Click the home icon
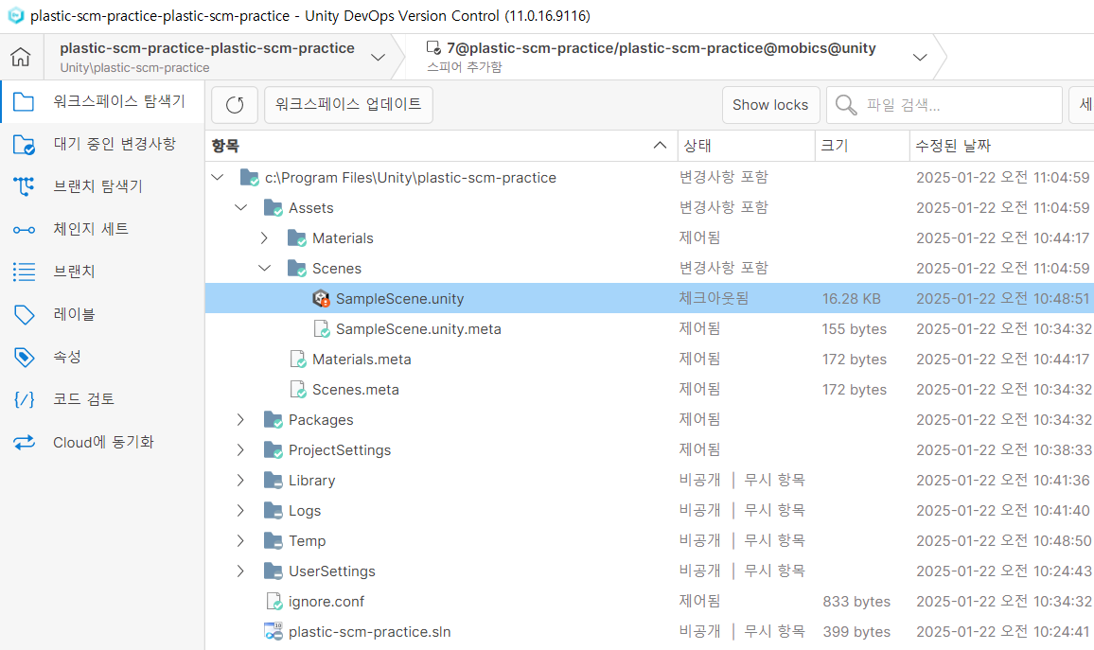1094x650 pixels. point(21,57)
